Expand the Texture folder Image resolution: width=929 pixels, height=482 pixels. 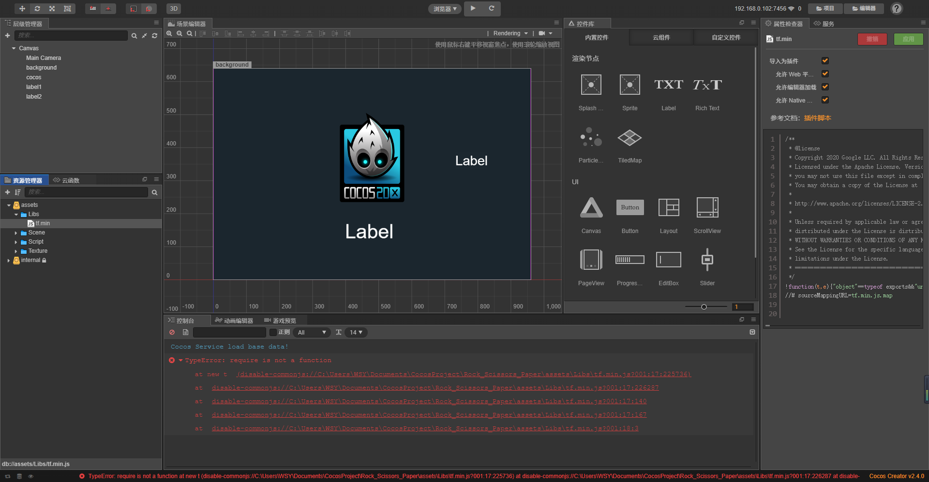[16, 251]
